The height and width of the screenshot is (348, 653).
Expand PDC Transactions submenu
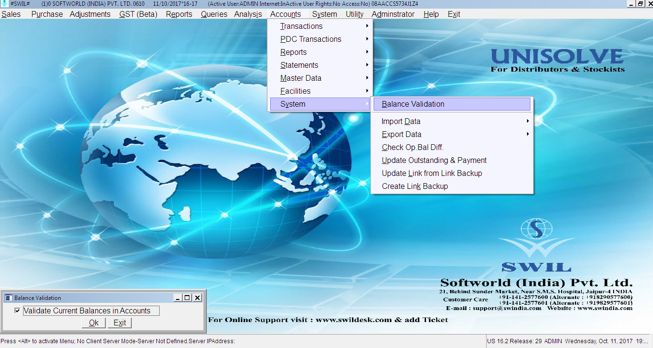pyautogui.click(x=320, y=39)
